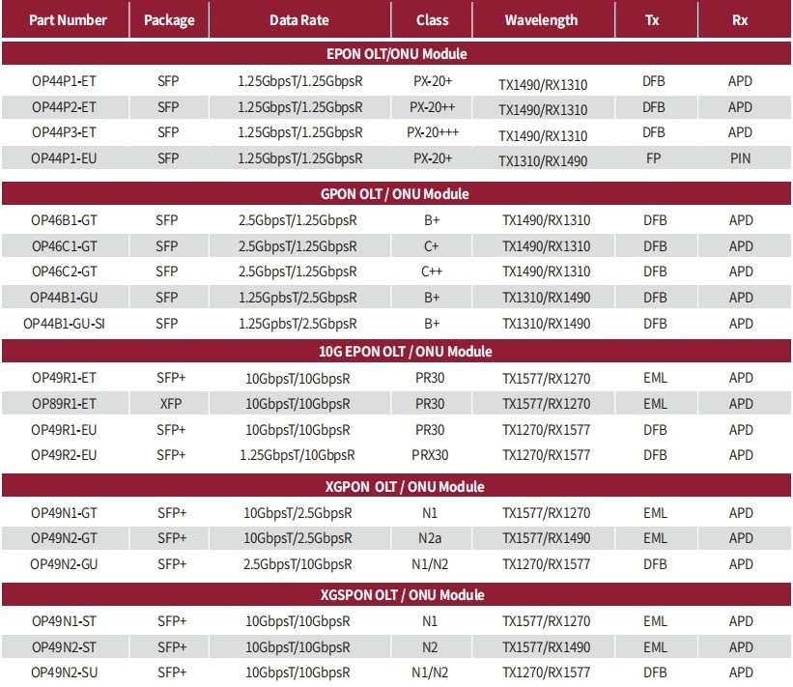Click the Part Number column header
793x687 pixels.
point(68,20)
